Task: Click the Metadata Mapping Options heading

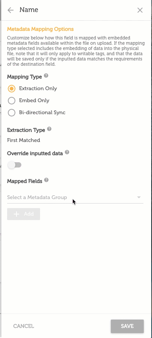Action: [x=40, y=29]
